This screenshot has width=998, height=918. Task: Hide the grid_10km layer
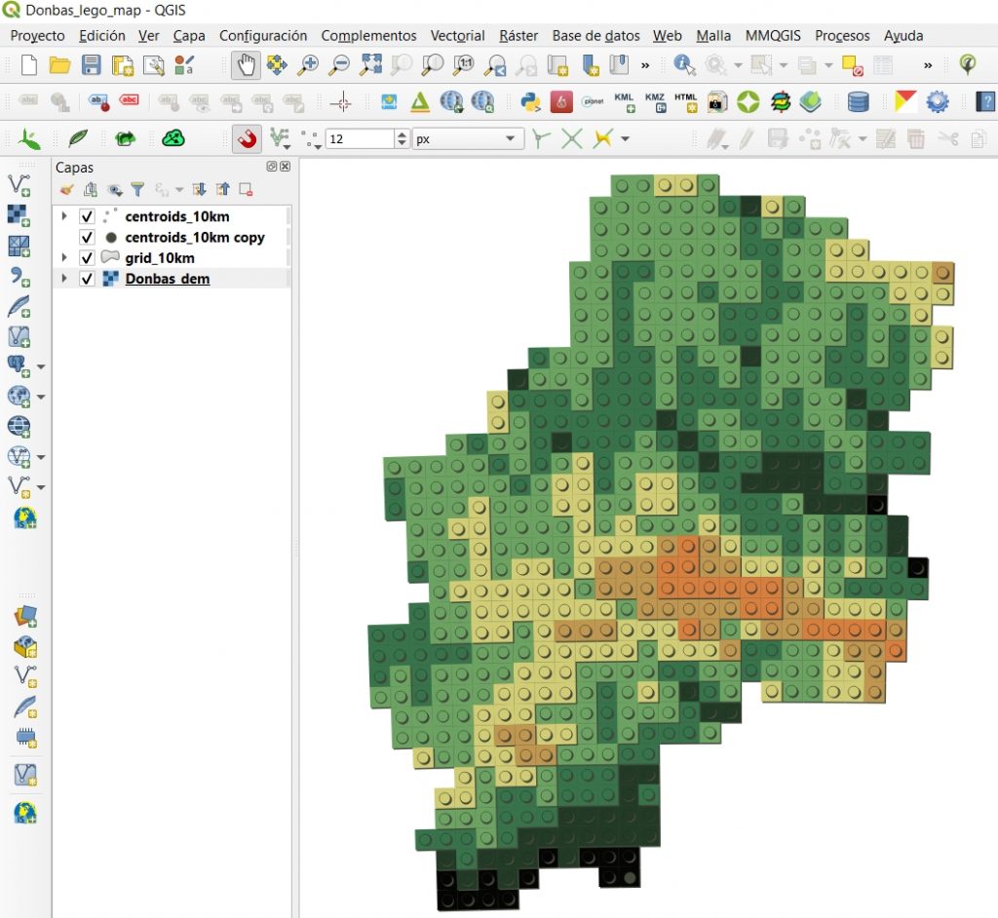coord(87,258)
